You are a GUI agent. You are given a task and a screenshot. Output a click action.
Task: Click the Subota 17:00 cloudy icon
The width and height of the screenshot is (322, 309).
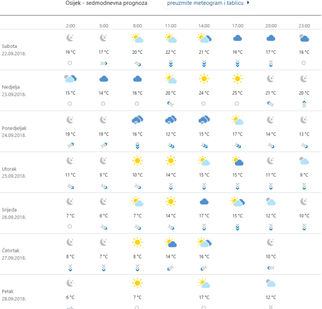tap(237, 38)
